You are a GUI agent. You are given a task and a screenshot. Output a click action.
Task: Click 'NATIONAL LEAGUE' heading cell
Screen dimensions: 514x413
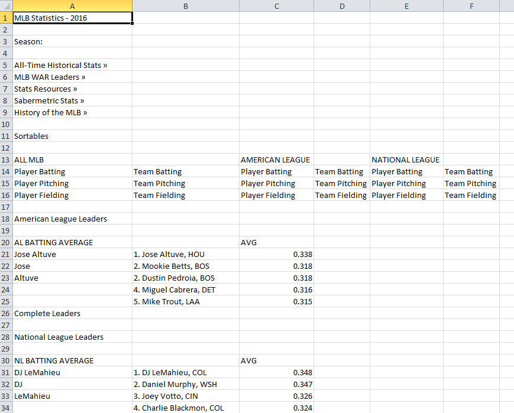[x=406, y=160]
